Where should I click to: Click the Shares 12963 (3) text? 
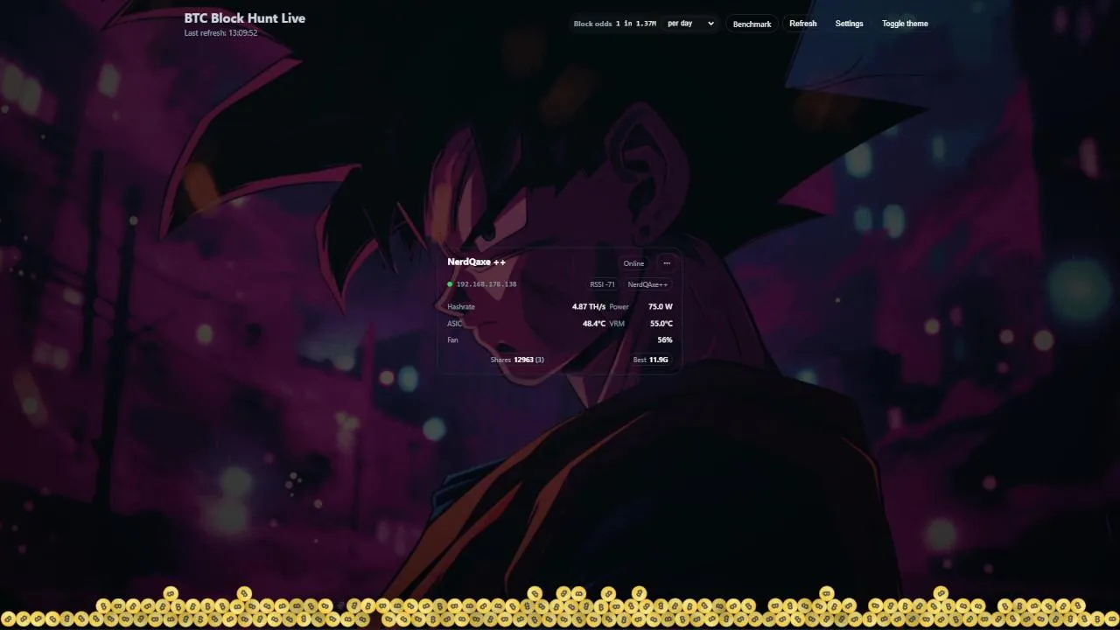click(x=517, y=360)
